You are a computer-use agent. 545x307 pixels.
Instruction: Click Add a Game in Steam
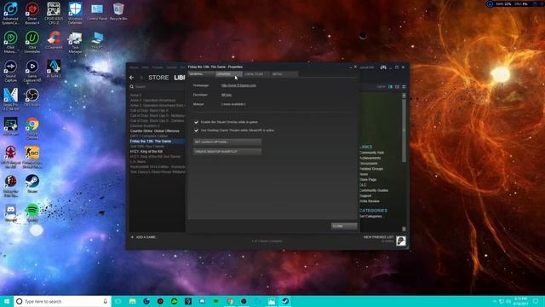click(x=144, y=237)
